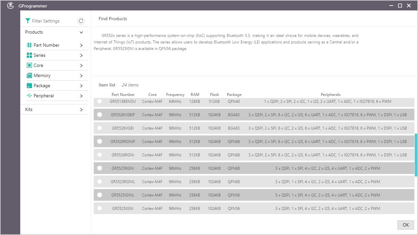Click QFN40 package cell of GR5513BENDU
Screen dimensions: 418x235
coord(234,102)
